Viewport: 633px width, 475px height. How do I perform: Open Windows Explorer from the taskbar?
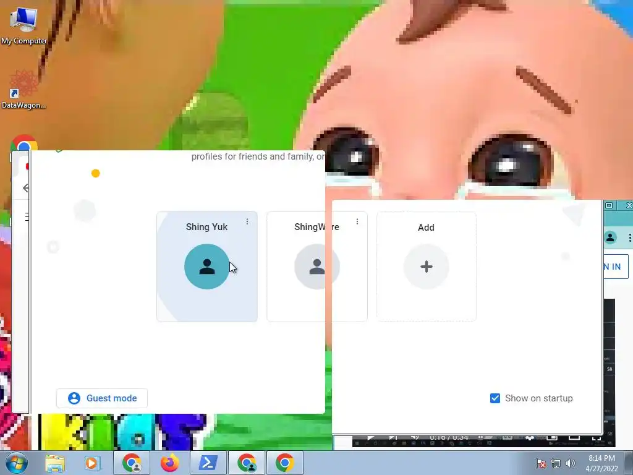[55, 463]
